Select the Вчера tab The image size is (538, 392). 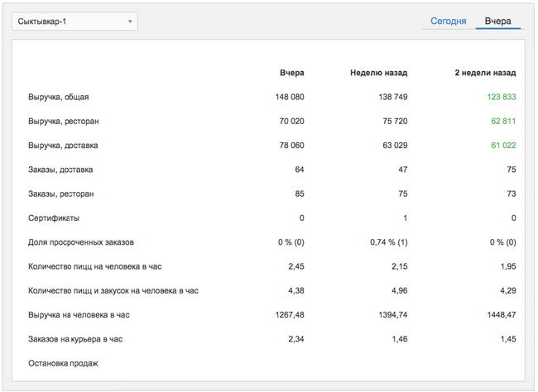pyautogui.click(x=497, y=22)
